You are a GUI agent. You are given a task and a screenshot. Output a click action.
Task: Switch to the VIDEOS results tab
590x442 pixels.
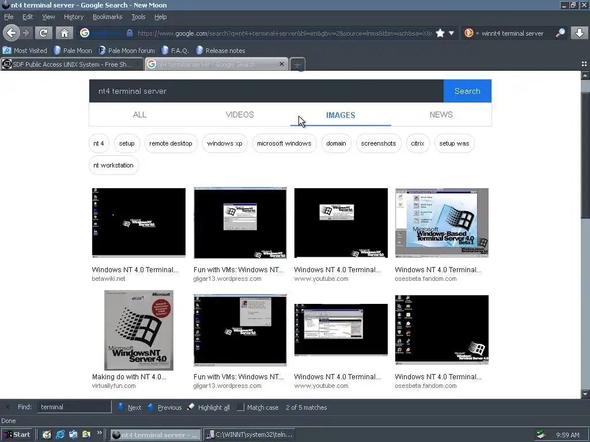tap(240, 115)
